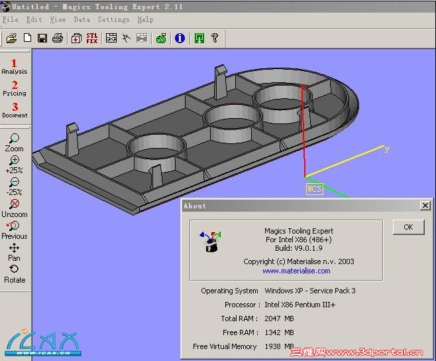Open the View menu
Viewport: 436px width, 361px height.
click(58, 20)
